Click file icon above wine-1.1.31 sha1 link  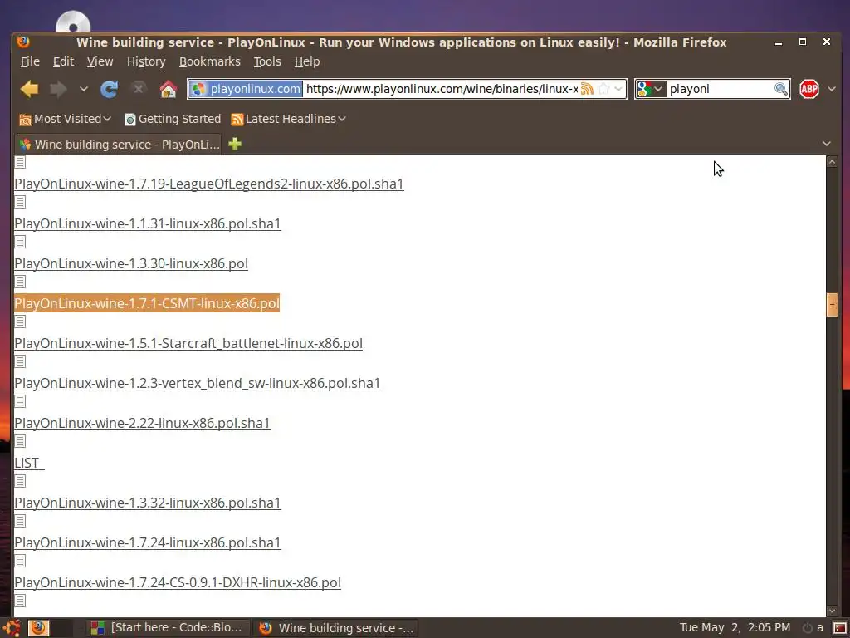pos(20,202)
